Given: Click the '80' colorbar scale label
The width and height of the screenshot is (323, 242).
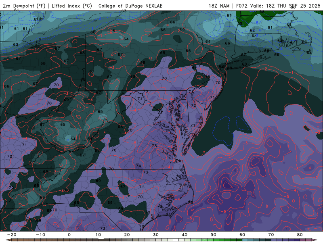Looking at the screenshot, I should click(x=300, y=235).
